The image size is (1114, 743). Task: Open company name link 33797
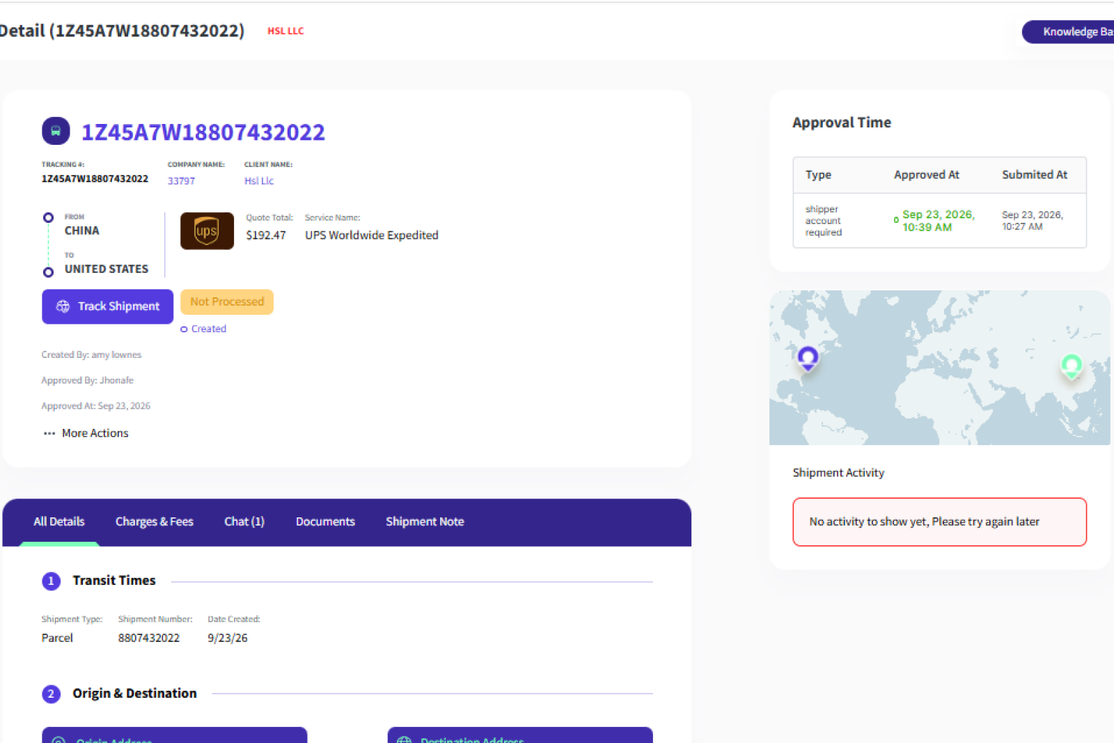click(181, 181)
